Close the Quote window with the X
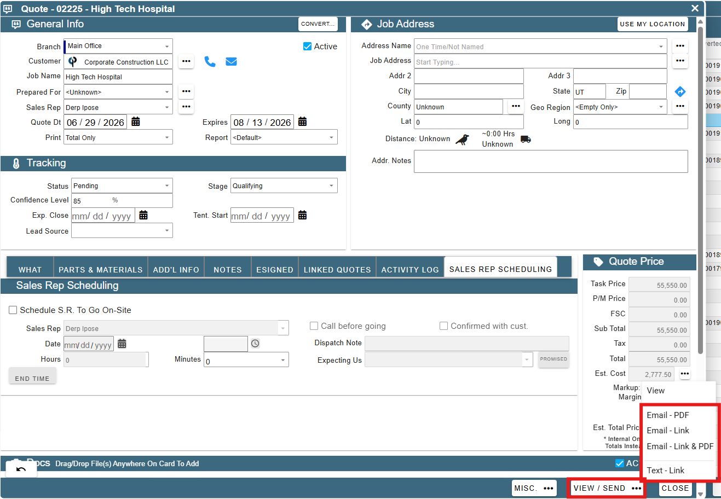Viewport: 721px width, 499px height. (x=695, y=8)
